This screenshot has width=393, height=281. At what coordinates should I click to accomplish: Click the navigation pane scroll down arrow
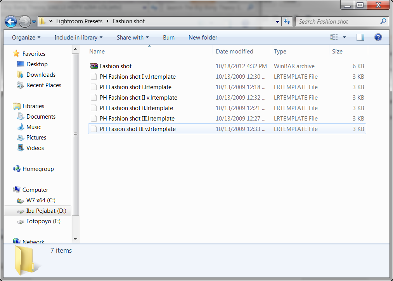coord(75,239)
